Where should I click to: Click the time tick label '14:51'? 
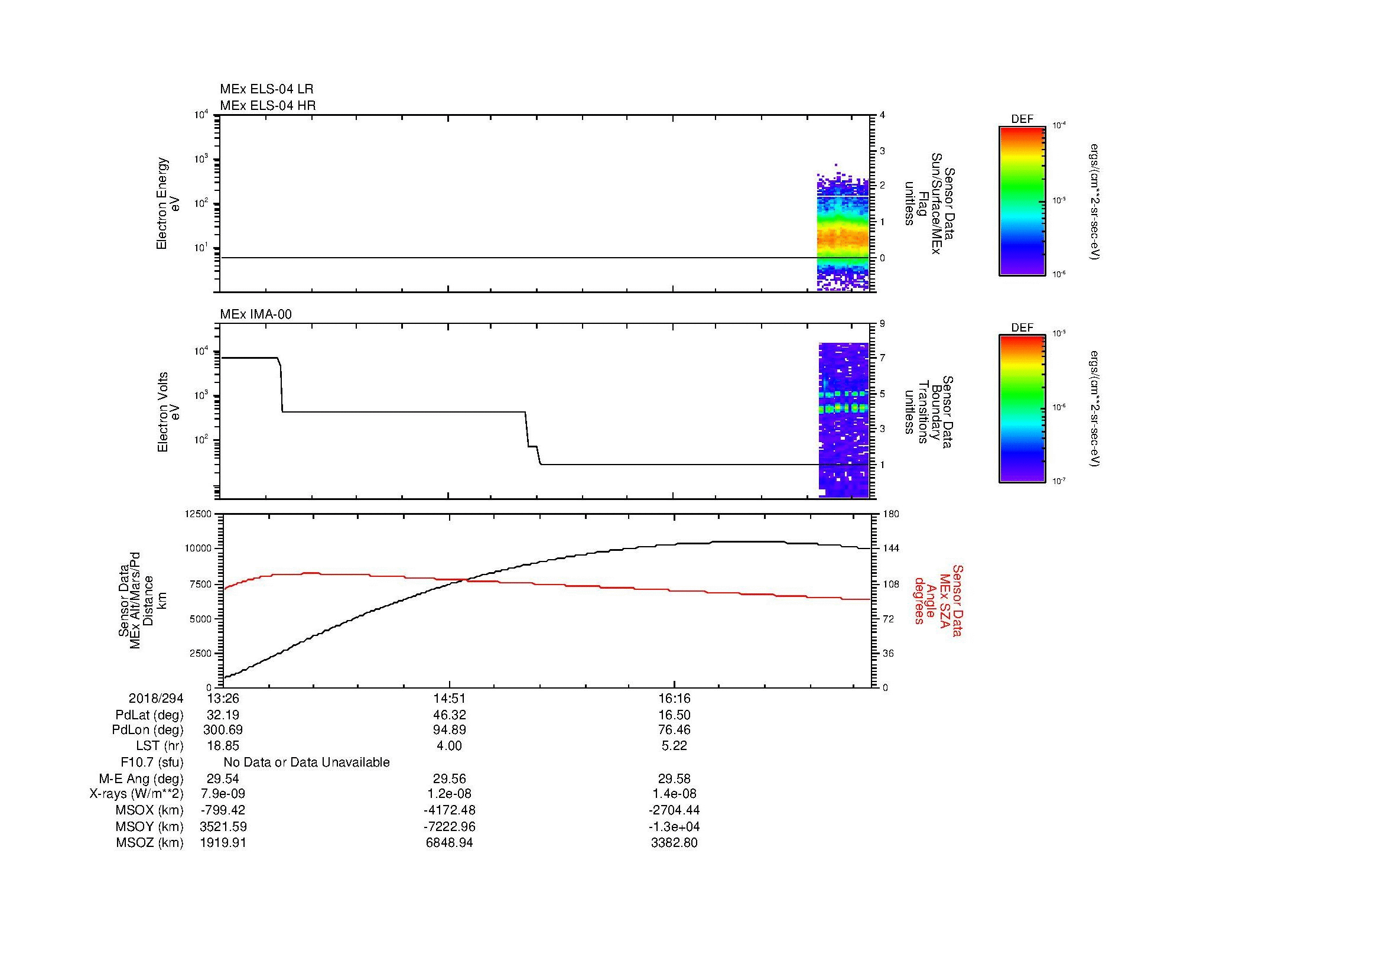point(449,698)
